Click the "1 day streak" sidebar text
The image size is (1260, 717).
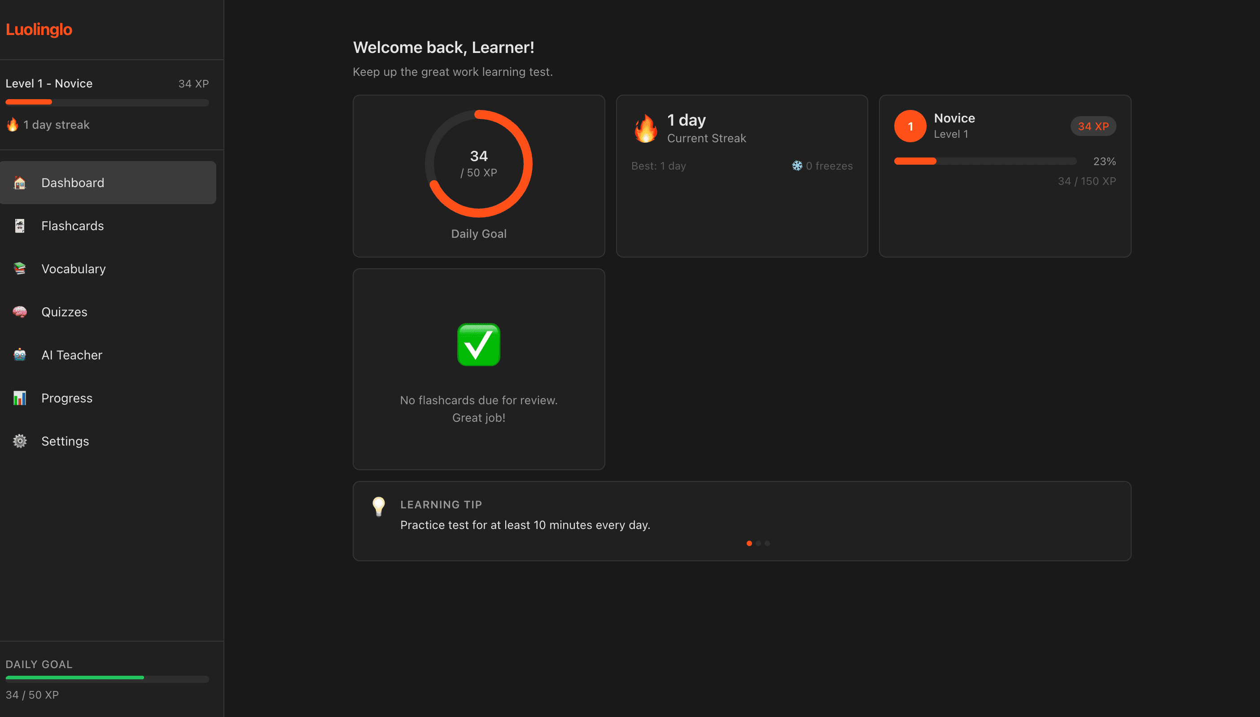pos(57,125)
